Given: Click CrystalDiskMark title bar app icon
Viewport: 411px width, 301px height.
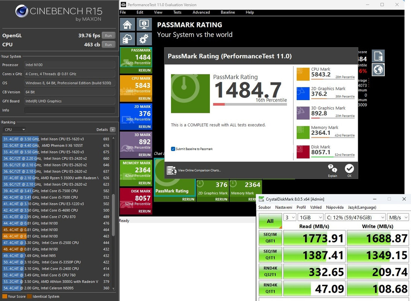Looking at the screenshot, I should click(x=261, y=199).
